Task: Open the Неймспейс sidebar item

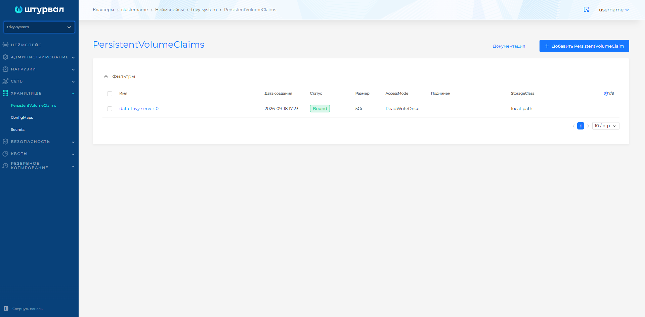Action: (26, 45)
